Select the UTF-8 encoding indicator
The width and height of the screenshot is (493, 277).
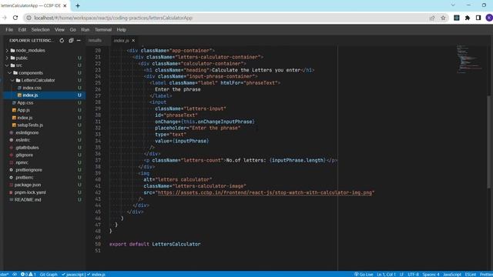point(413,274)
